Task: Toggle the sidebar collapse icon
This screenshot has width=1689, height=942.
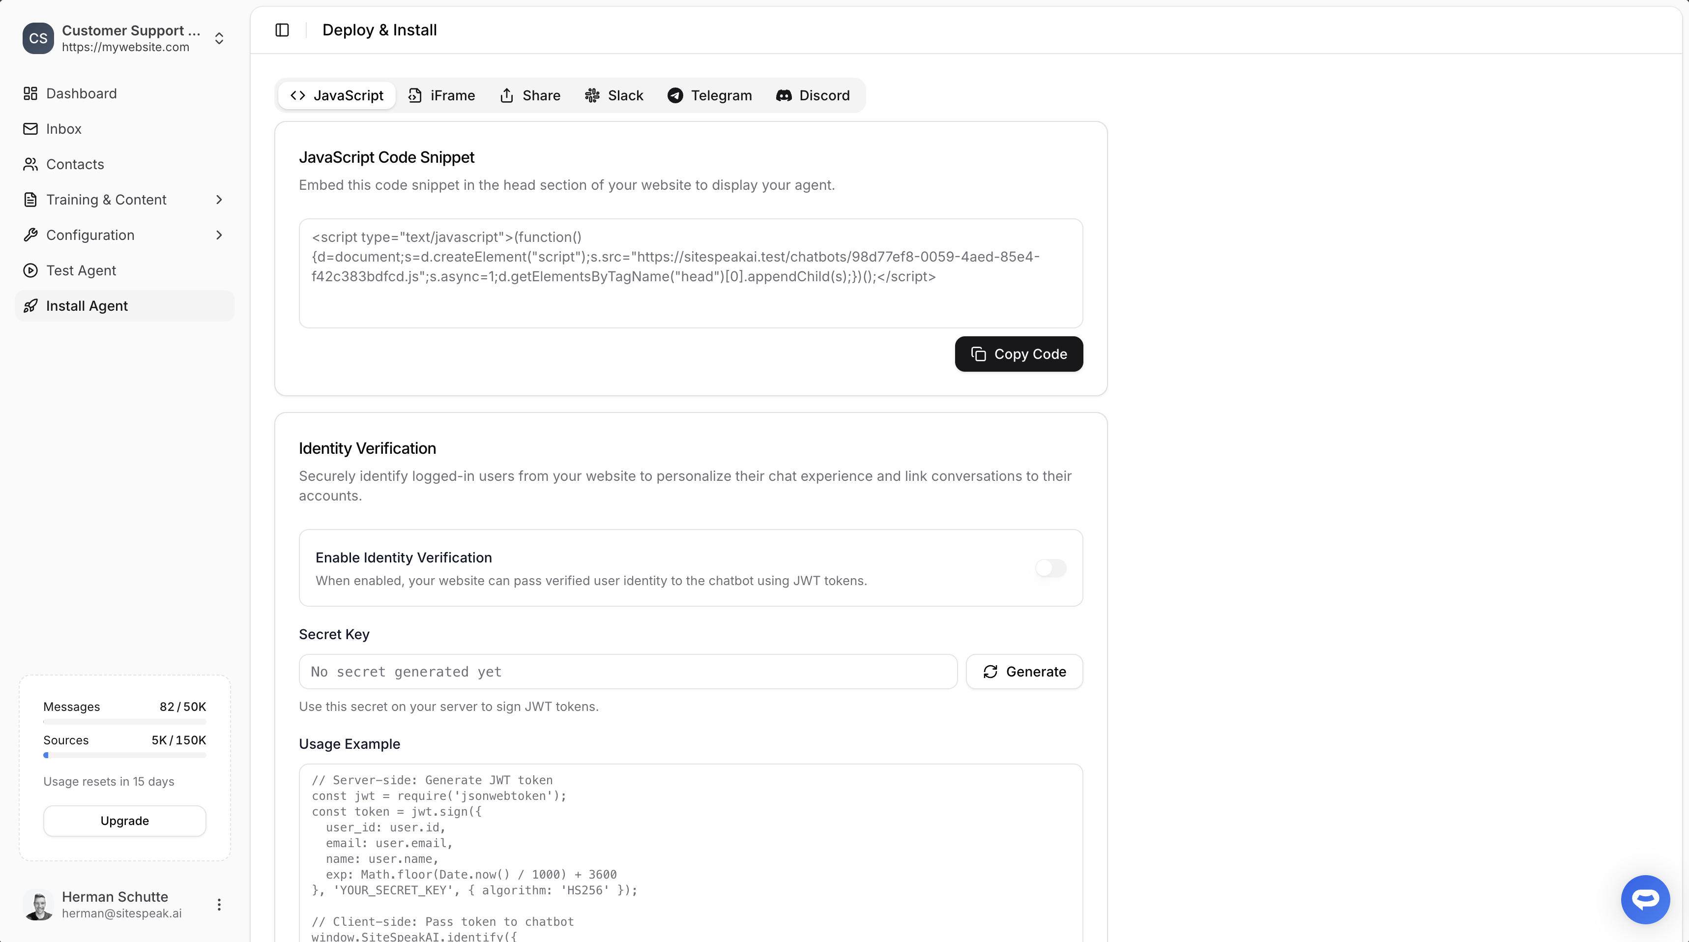Action: tap(282, 29)
